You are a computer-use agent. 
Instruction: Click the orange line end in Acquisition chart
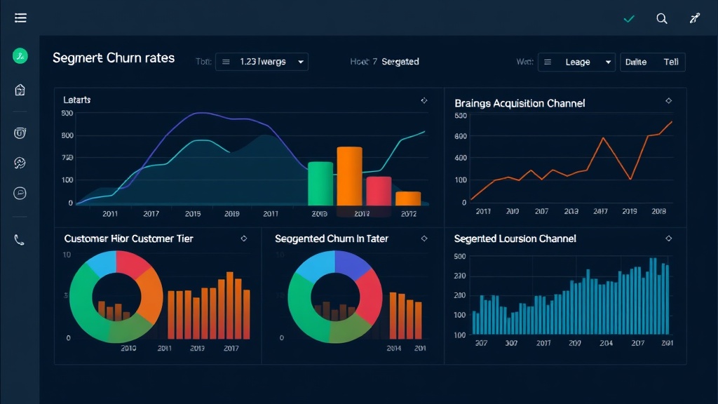click(x=671, y=122)
